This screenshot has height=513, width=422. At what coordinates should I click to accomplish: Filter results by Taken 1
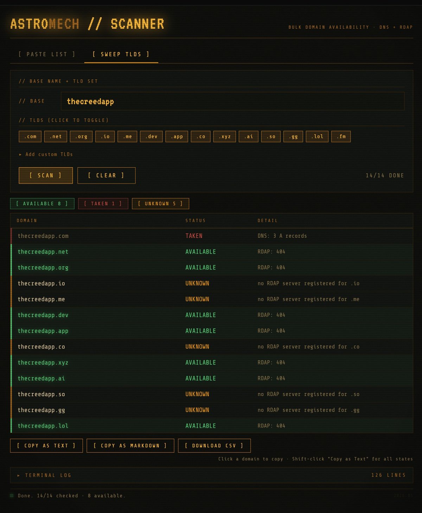103,204
